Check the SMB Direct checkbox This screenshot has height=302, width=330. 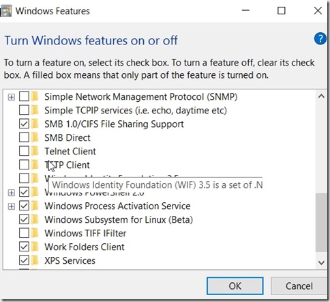tap(24, 137)
